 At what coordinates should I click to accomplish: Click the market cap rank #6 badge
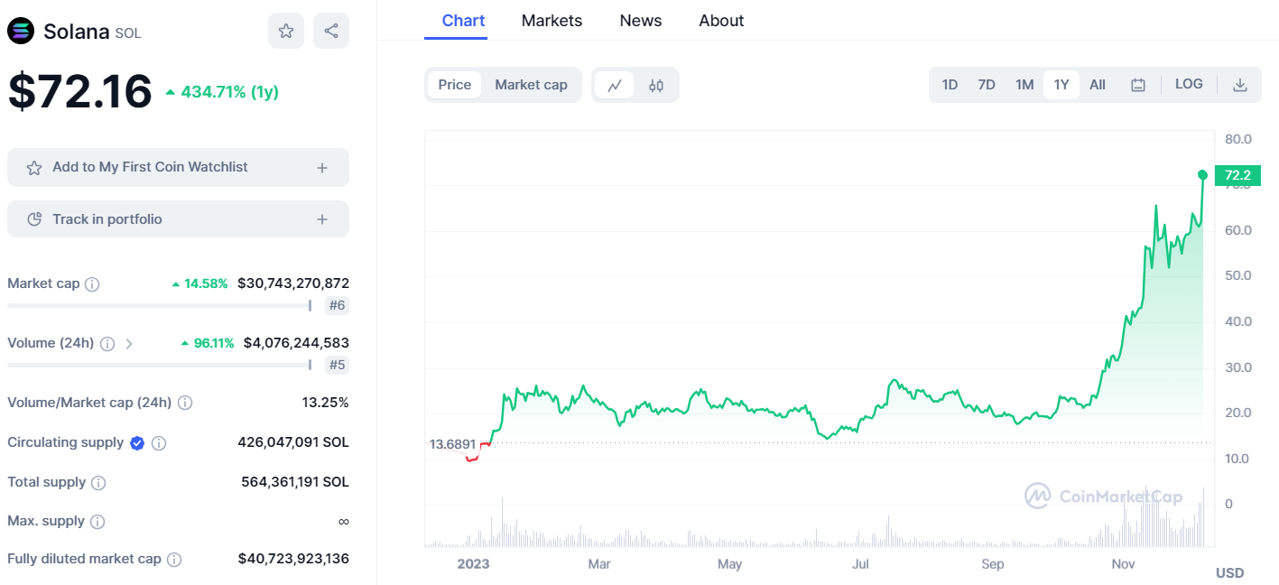point(337,305)
